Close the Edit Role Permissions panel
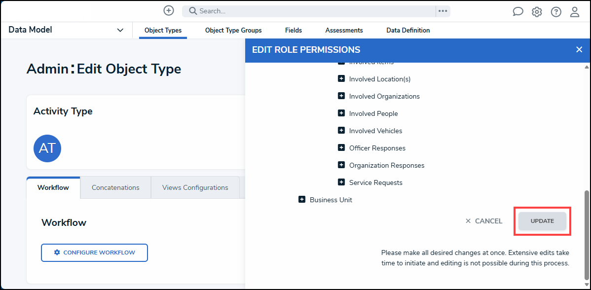 click(579, 50)
